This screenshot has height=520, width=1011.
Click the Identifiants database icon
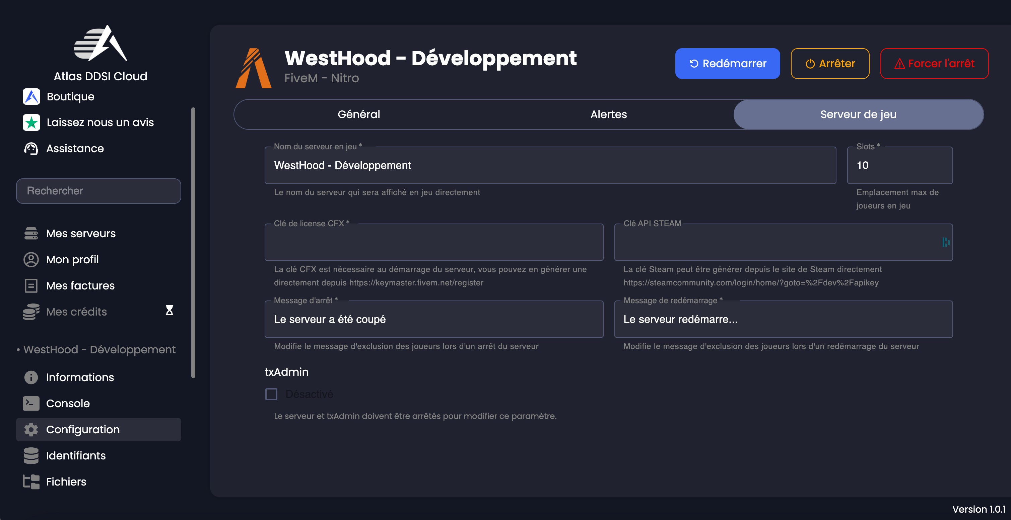click(x=31, y=456)
